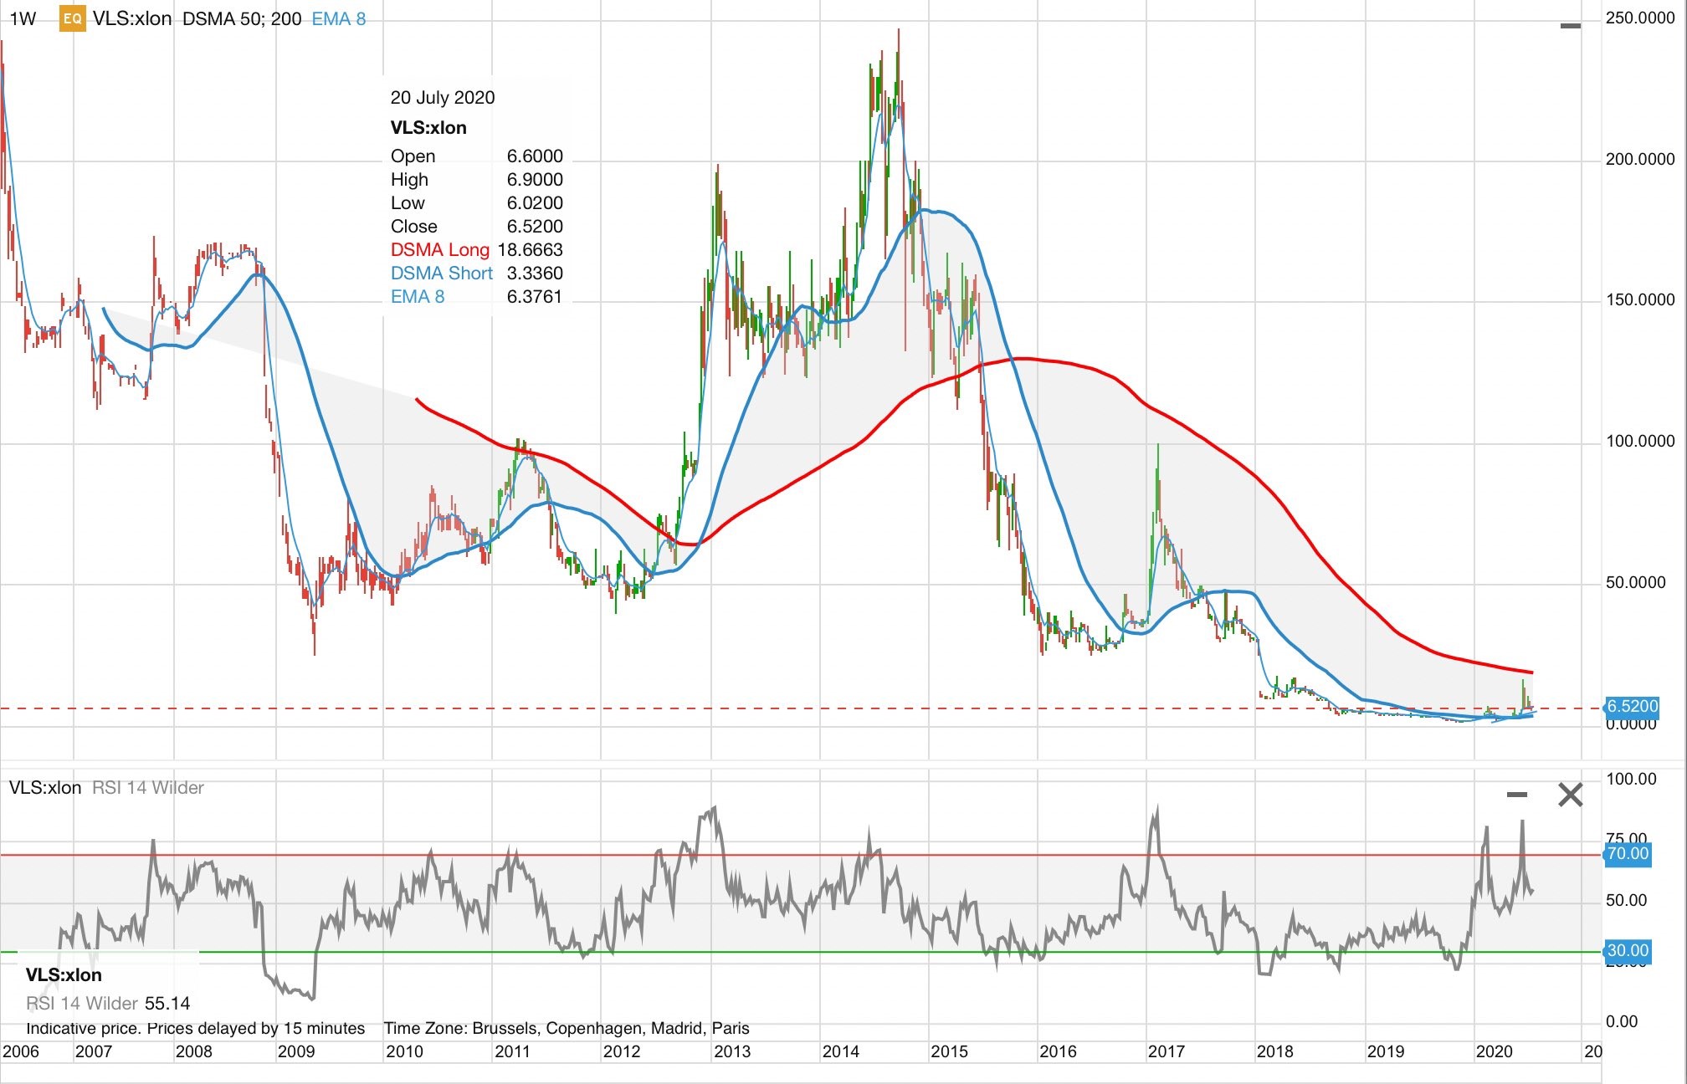Click the 20 July 2020 date in tooltip
This screenshot has height=1084, width=1687.
(443, 97)
